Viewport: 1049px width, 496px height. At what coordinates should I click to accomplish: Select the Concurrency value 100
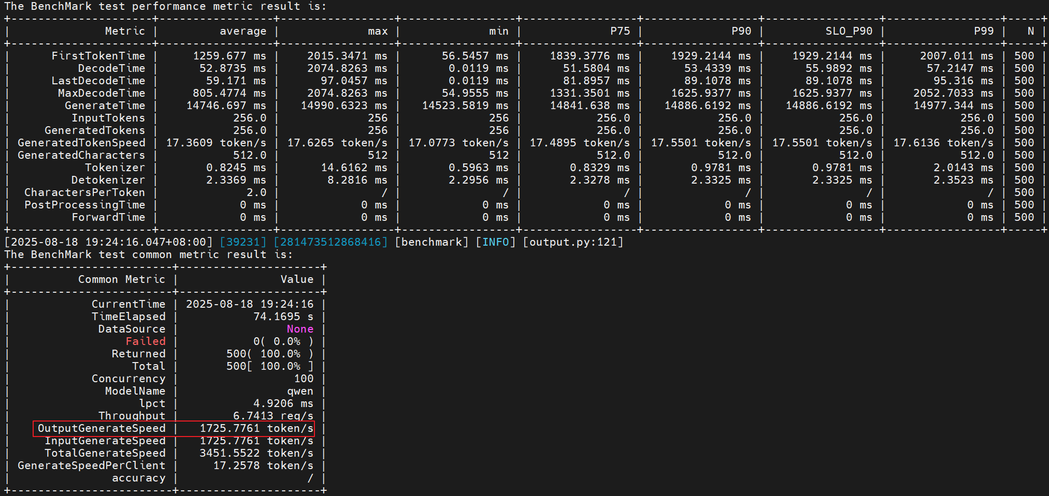pos(304,379)
